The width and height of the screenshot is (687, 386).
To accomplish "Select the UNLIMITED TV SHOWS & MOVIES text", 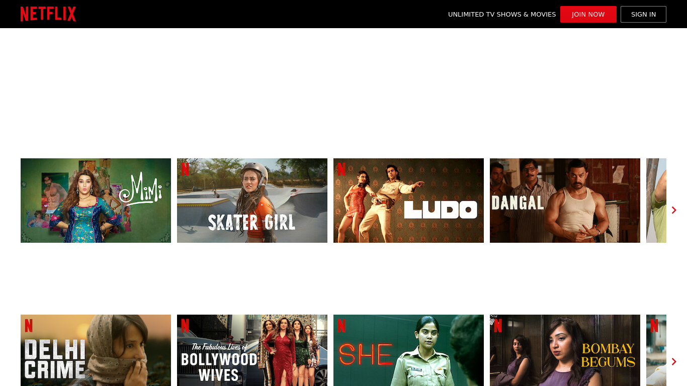I will coord(502,14).
